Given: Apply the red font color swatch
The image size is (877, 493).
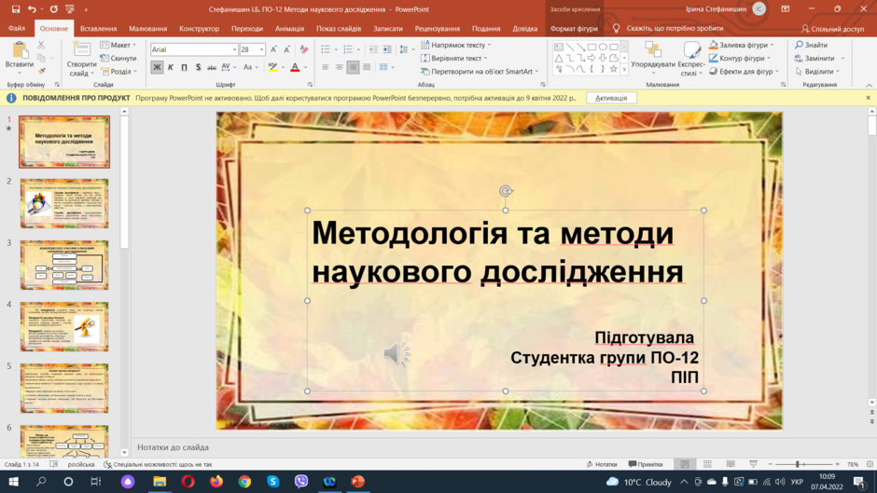Looking at the screenshot, I should [x=295, y=67].
